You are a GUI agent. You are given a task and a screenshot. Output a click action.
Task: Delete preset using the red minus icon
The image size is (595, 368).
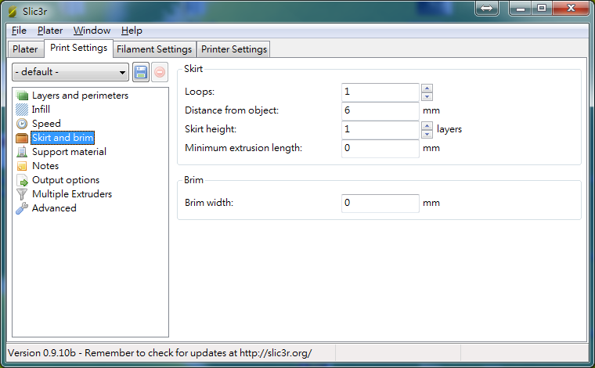click(160, 72)
